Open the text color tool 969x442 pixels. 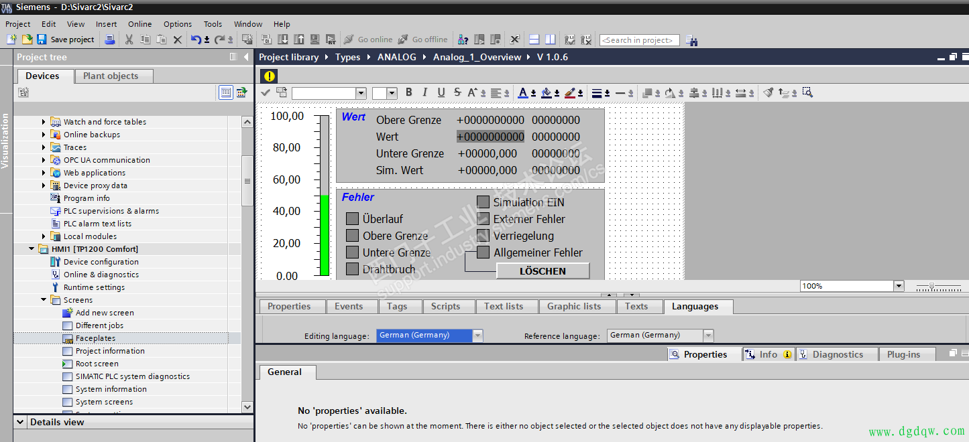[524, 92]
